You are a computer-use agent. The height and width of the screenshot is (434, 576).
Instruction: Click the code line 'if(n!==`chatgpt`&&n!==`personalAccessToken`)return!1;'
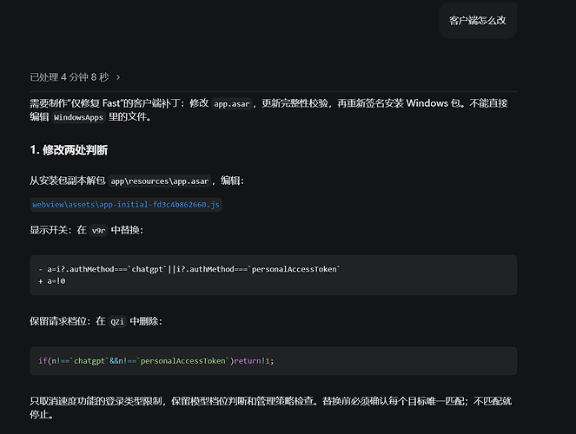point(156,361)
